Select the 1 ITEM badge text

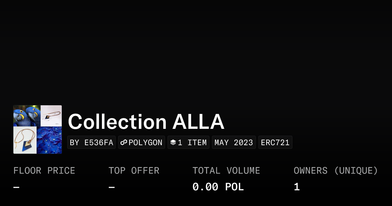click(192, 143)
